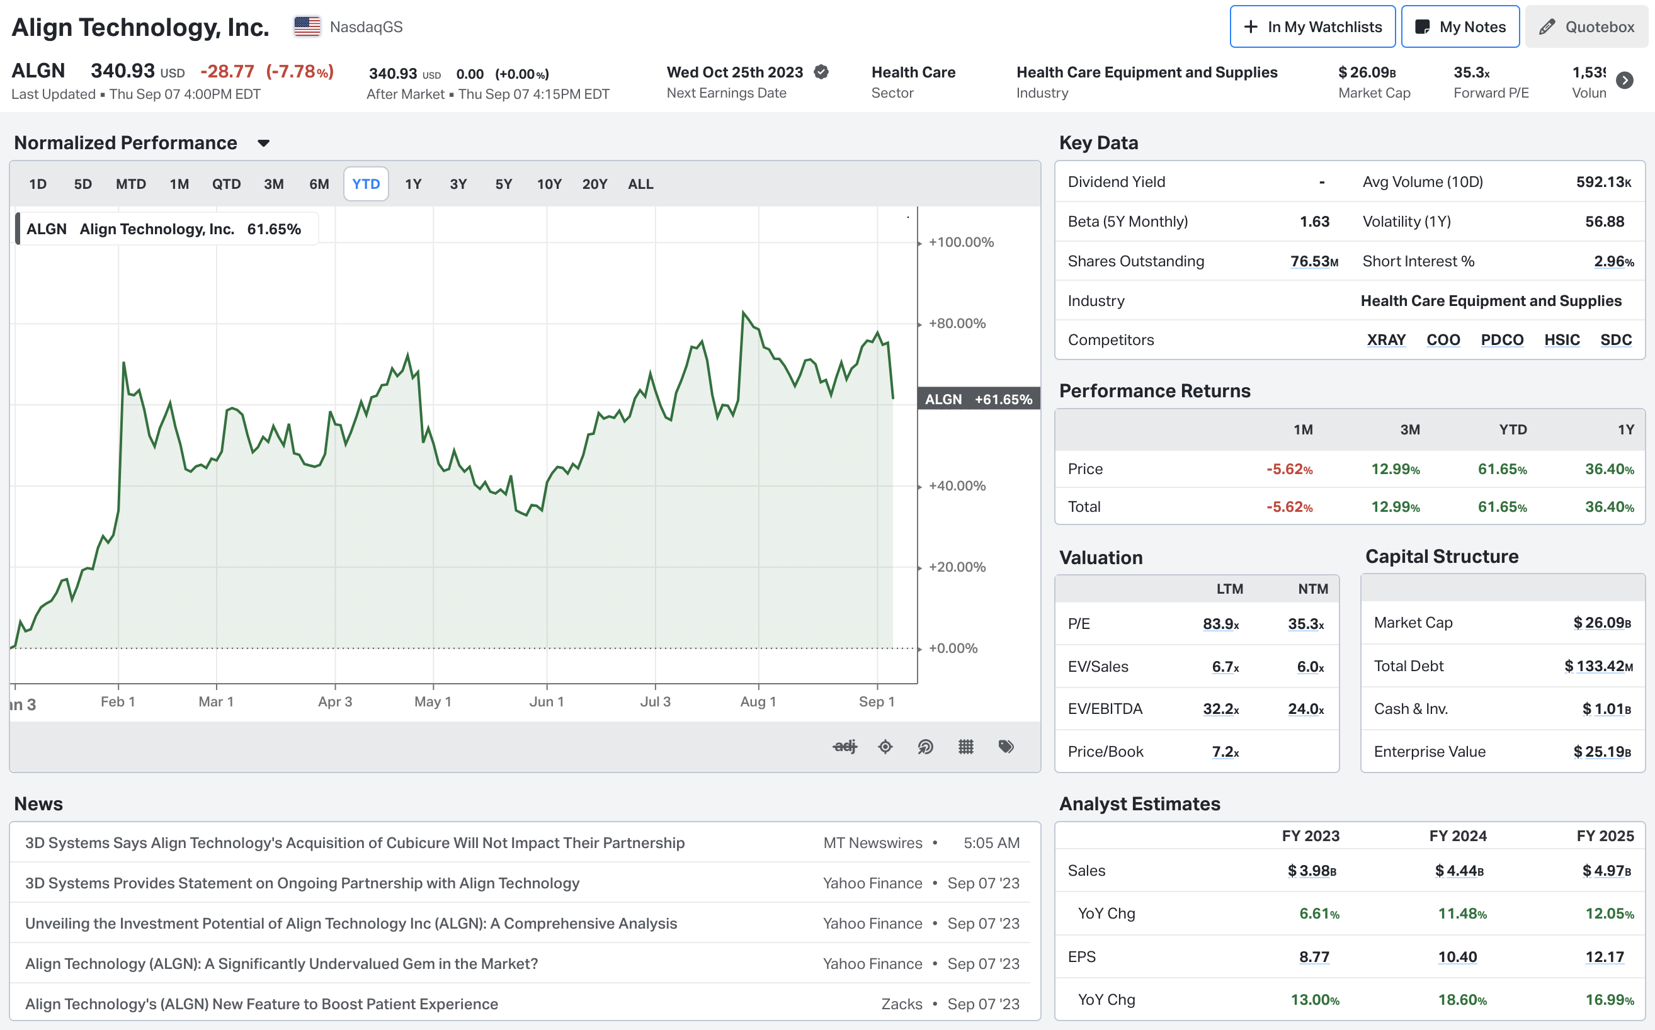Click plus icon In My Watchlists button

click(1312, 26)
